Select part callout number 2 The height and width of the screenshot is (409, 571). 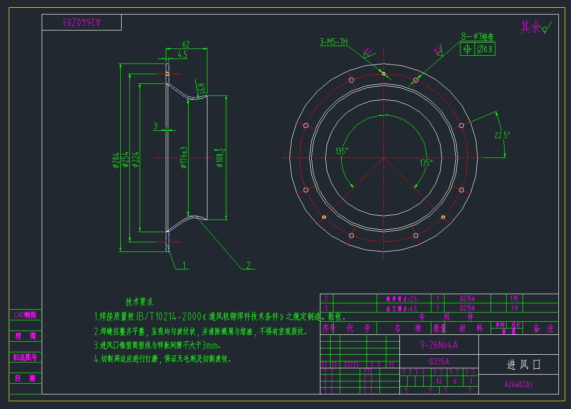(248, 265)
